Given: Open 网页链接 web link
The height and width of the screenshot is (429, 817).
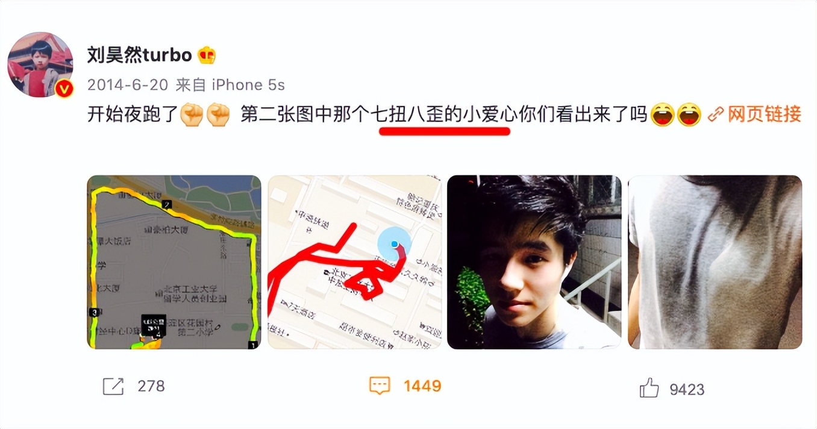Looking at the screenshot, I should pos(765,114).
